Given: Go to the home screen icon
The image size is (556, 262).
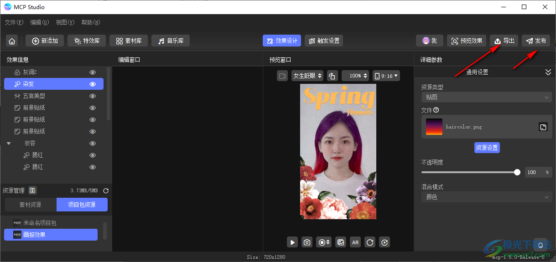Looking at the screenshot, I should coord(12,41).
